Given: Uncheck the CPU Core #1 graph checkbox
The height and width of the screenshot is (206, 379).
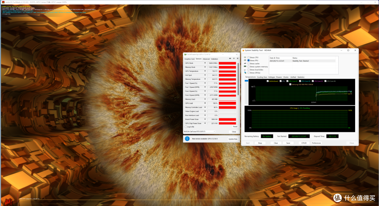Looking at the screenshot, I should pyautogui.click(x=287, y=81).
